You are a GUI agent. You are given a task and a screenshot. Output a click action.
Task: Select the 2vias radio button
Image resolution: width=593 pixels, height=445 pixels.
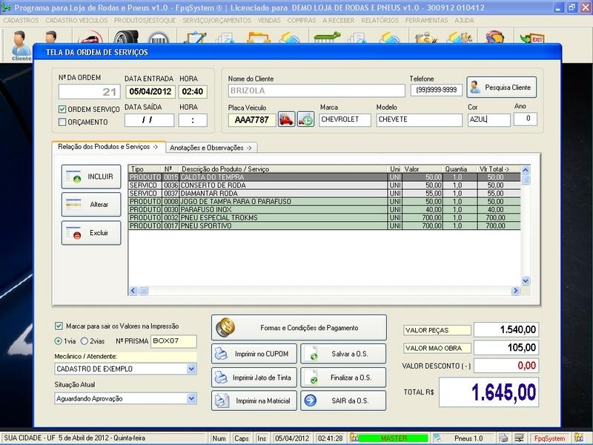[85, 341]
